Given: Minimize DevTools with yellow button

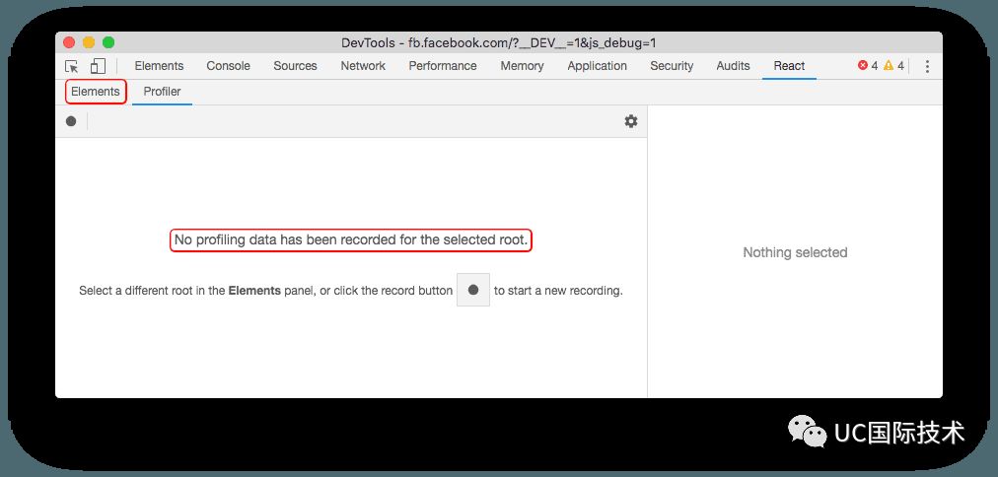Looking at the screenshot, I should (x=89, y=42).
